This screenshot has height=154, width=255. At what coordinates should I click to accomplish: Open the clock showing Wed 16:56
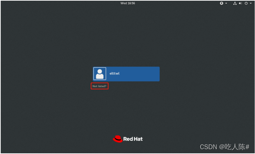coord(128,3)
